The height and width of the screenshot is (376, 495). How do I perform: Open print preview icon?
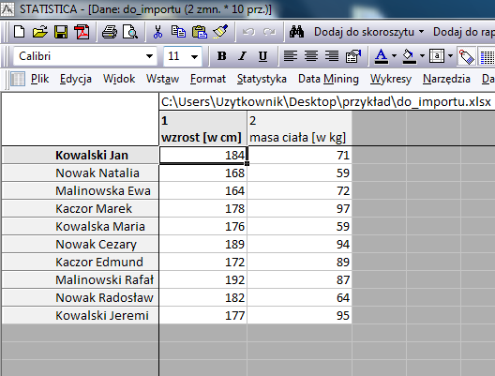(129, 32)
